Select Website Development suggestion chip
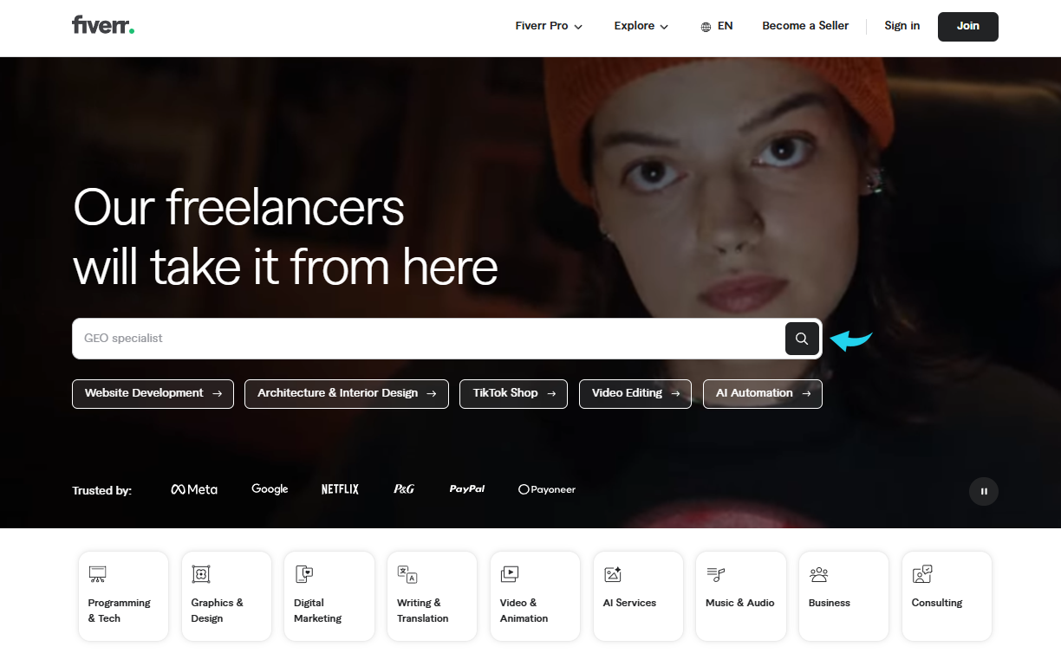This screenshot has height=653, width=1061. [x=153, y=393]
